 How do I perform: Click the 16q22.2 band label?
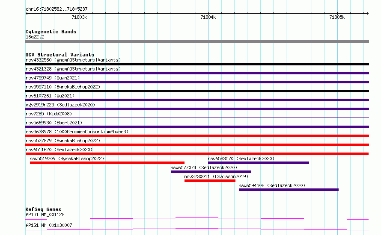[35, 37]
